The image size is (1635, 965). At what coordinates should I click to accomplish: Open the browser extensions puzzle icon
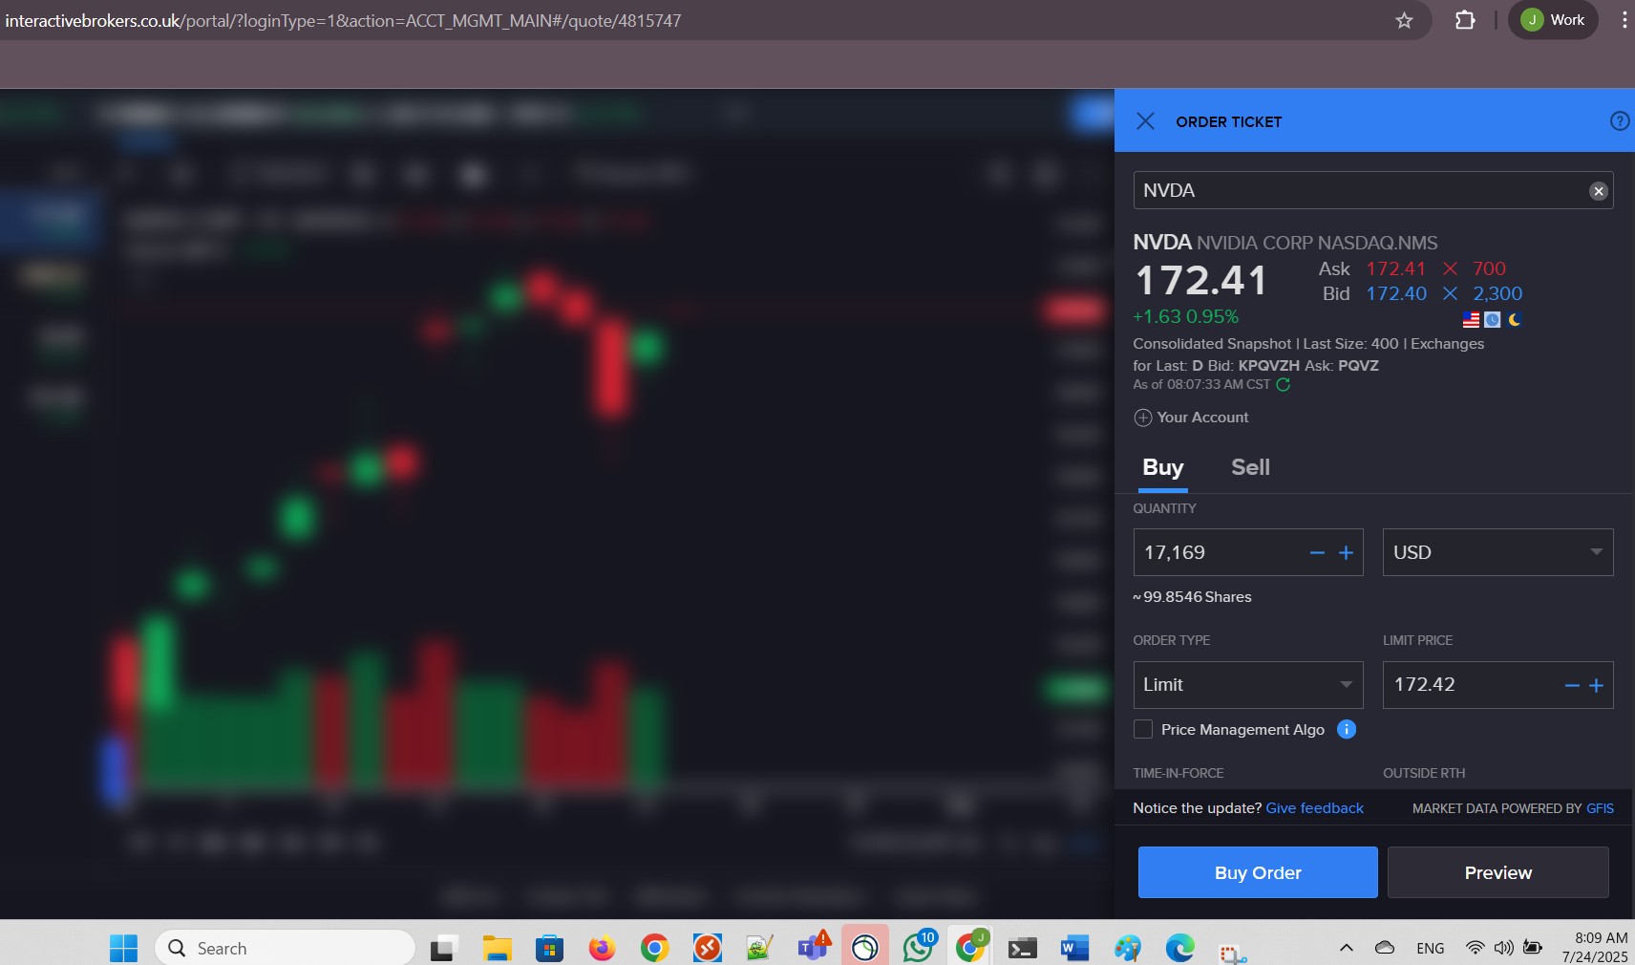coord(1464,20)
